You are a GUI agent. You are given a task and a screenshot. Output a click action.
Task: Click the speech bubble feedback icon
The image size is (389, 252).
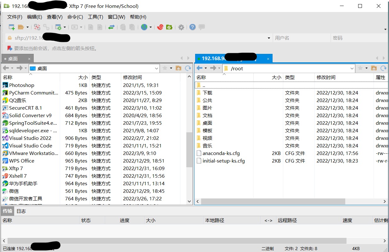click(202, 27)
